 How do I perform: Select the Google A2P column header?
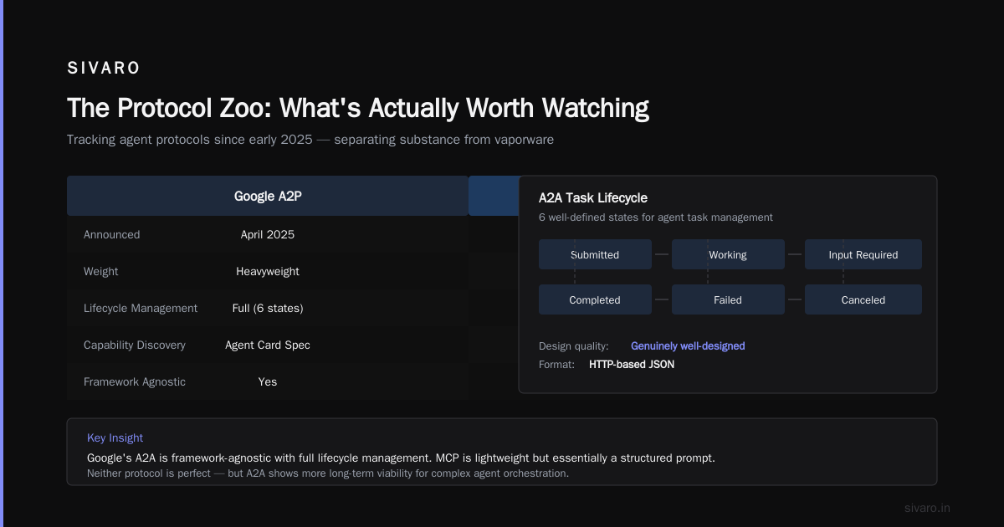point(268,196)
